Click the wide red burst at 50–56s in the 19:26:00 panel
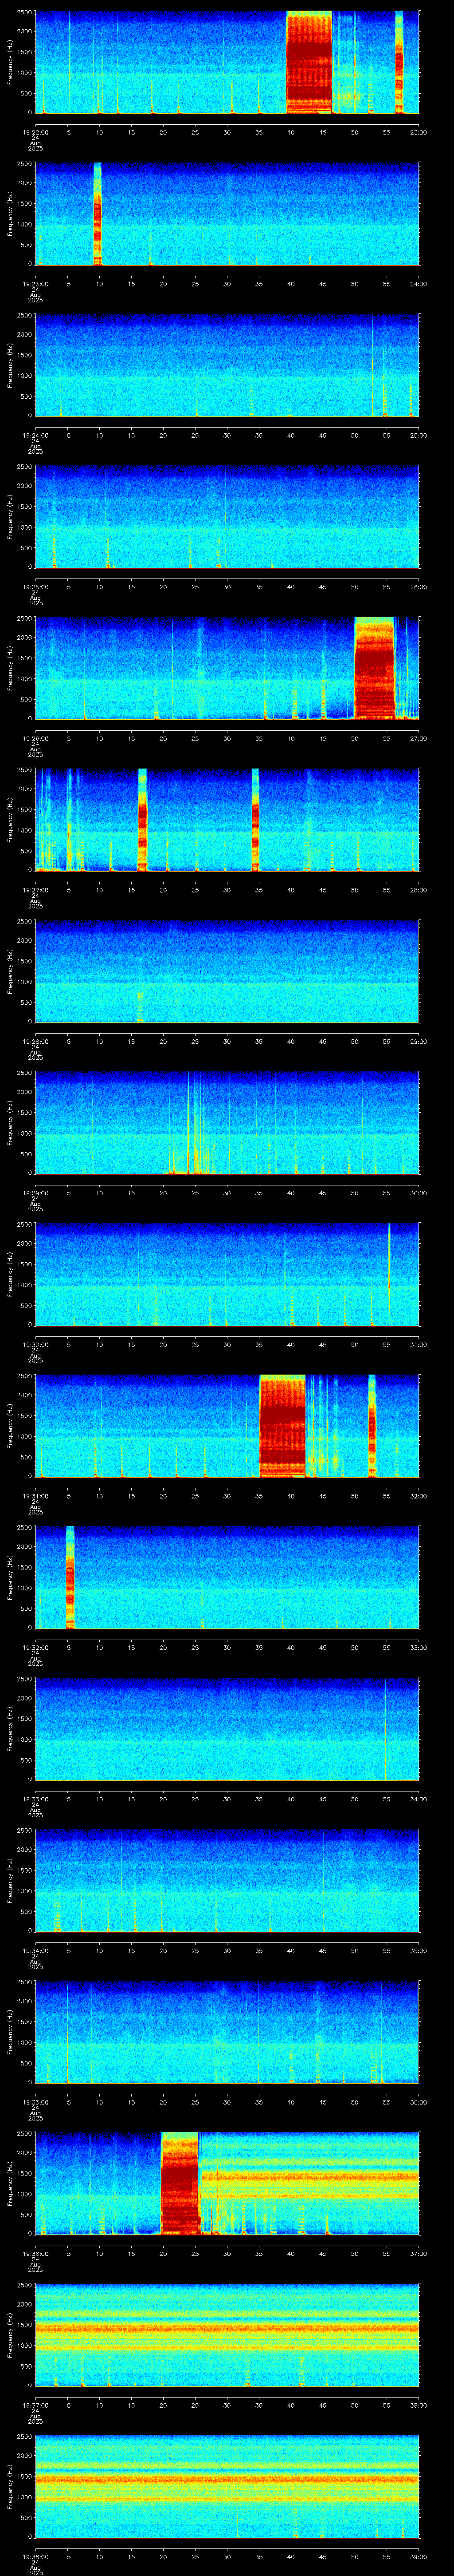 [x=375, y=669]
